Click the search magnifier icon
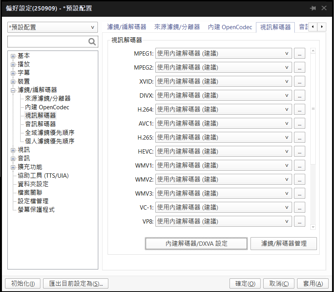 click(92, 42)
